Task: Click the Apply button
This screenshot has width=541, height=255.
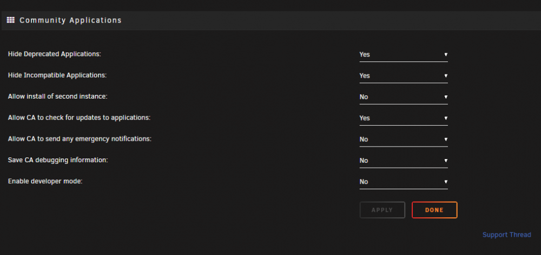Action: pos(382,210)
